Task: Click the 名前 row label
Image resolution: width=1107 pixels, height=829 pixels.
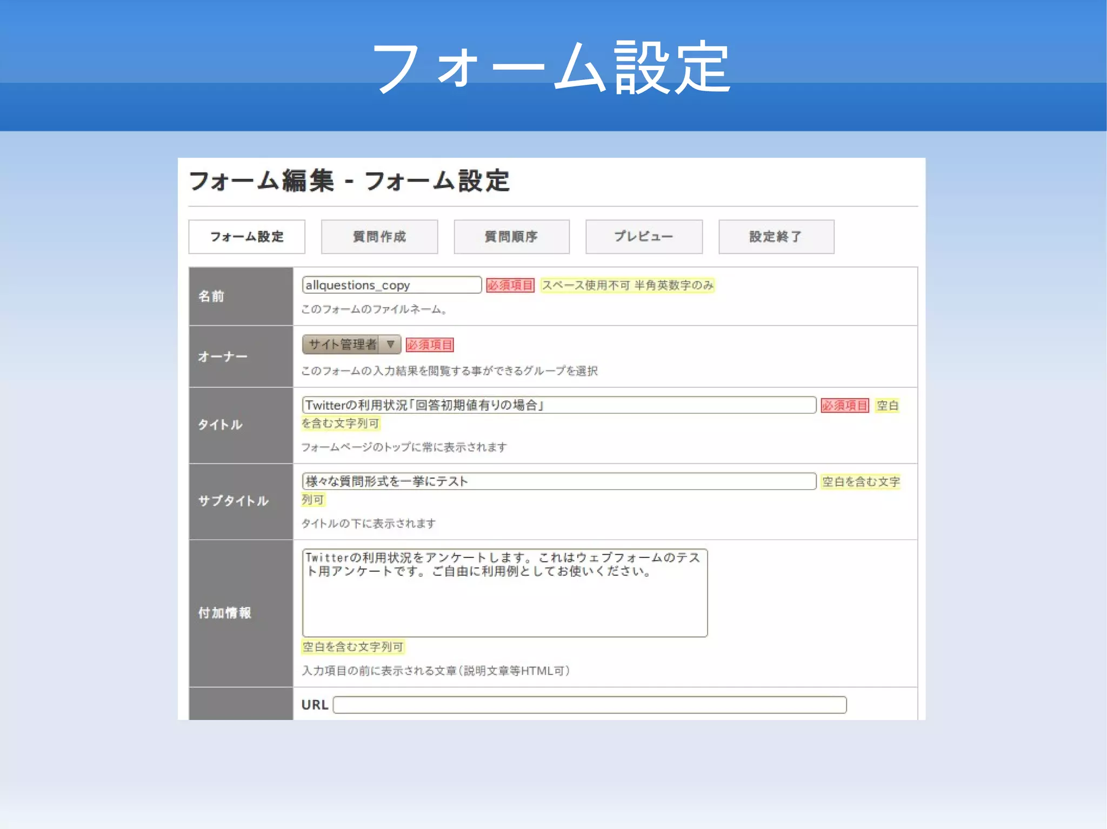Action: (211, 296)
